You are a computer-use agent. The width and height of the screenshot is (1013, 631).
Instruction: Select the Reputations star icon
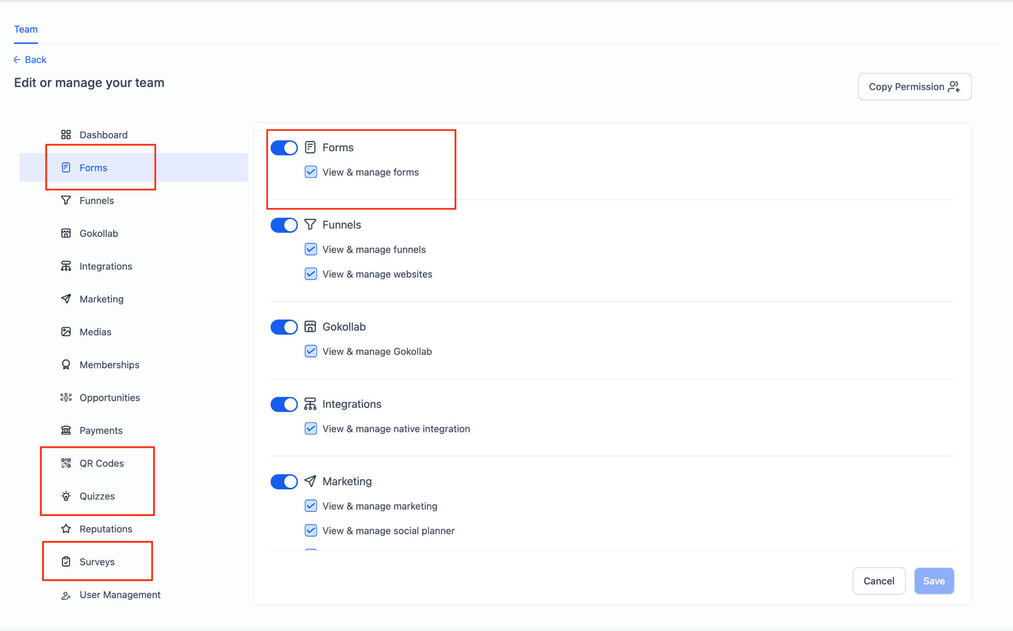[x=66, y=529]
